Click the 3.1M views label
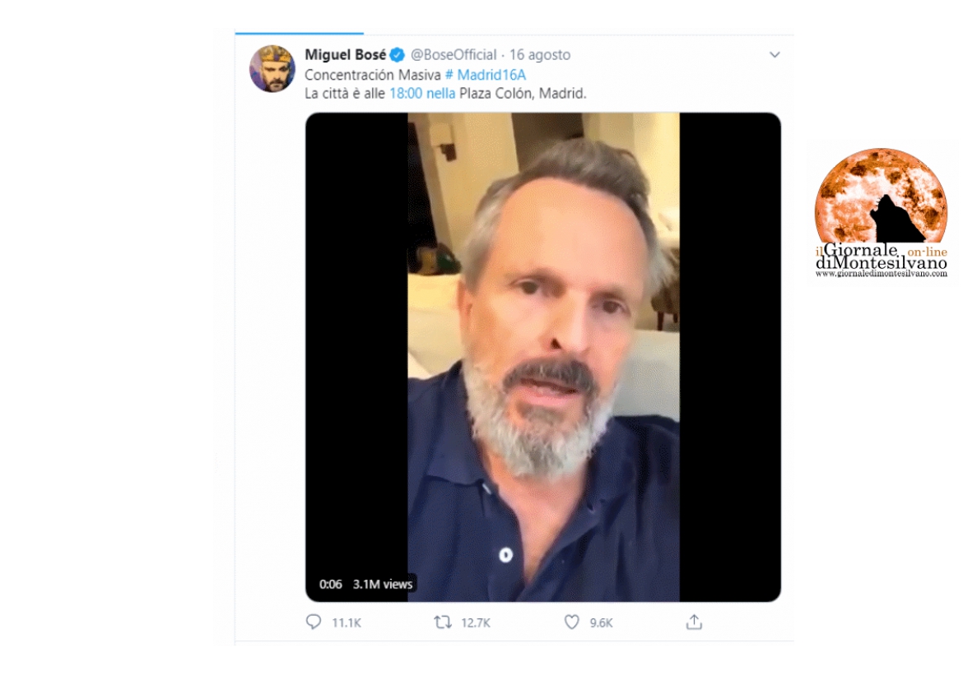 coord(383,584)
